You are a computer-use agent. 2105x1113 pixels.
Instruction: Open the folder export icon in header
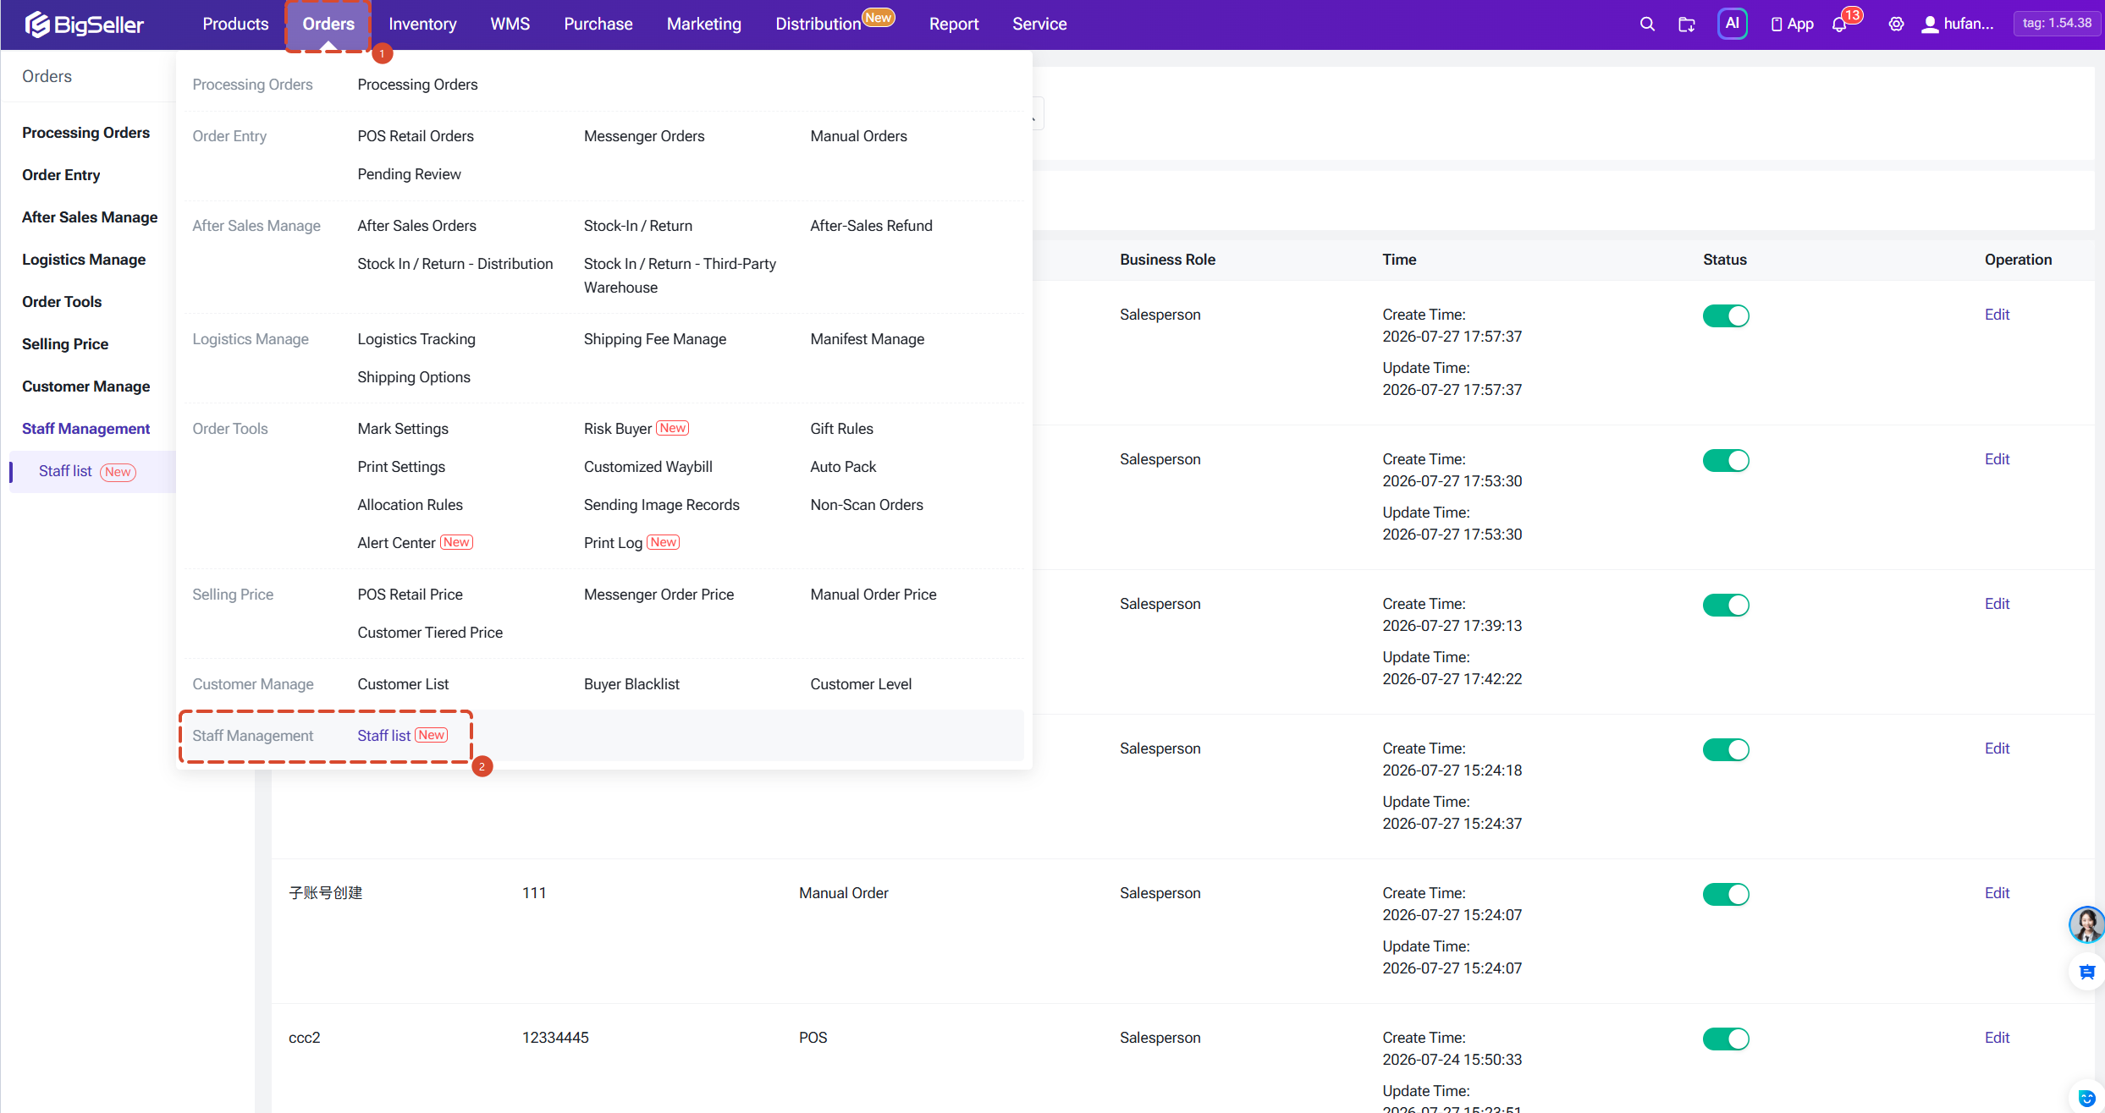click(x=1686, y=25)
